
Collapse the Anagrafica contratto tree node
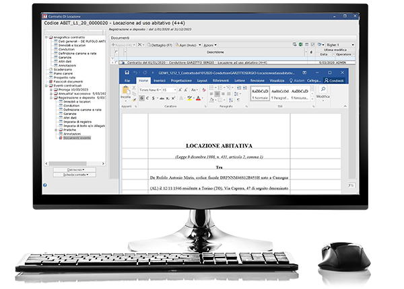48,38
